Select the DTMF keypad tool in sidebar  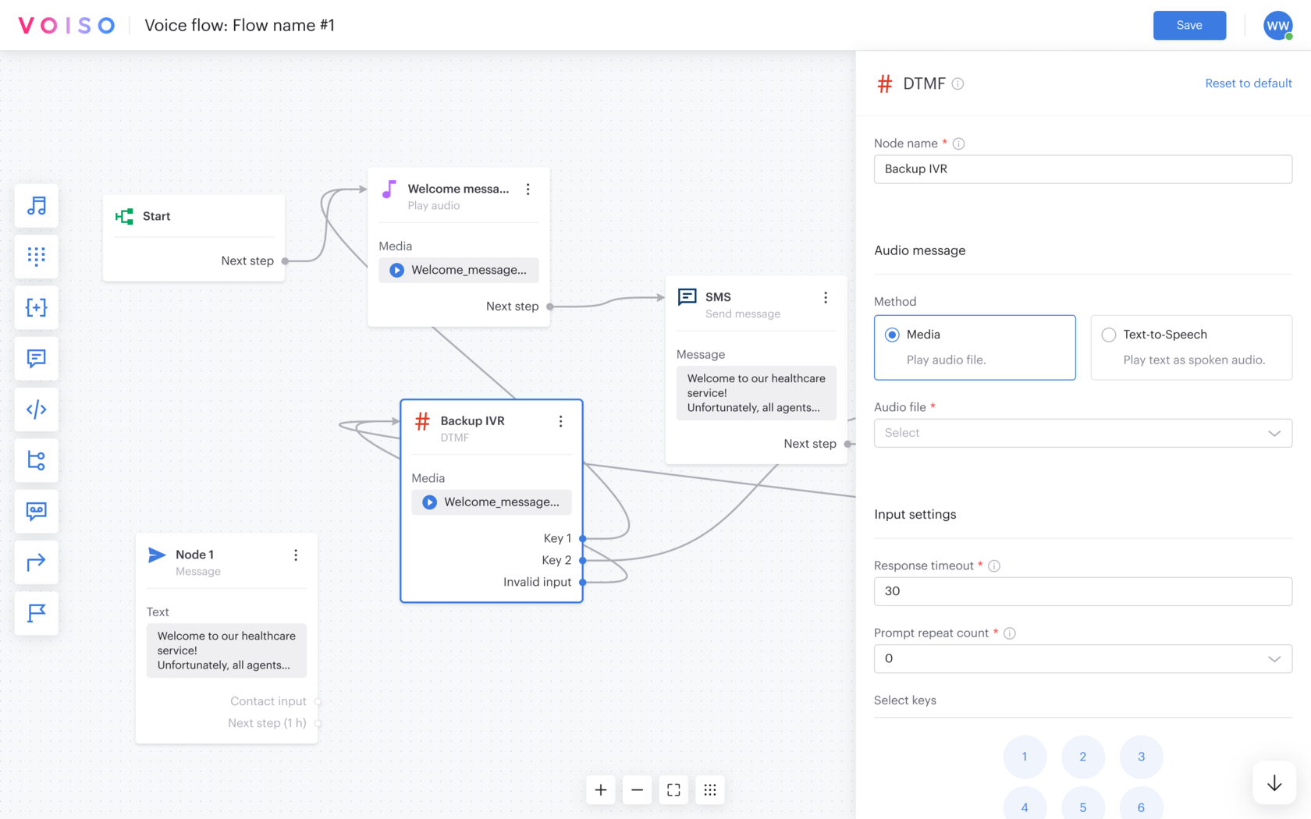point(37,257)
